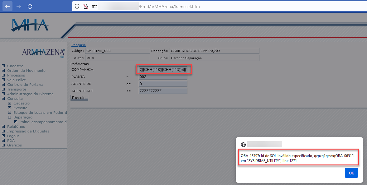
Task: Click the Executar button
Action: coord(79,98)
